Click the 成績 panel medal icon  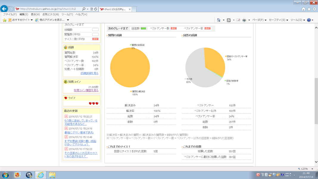tap(66, 47)
